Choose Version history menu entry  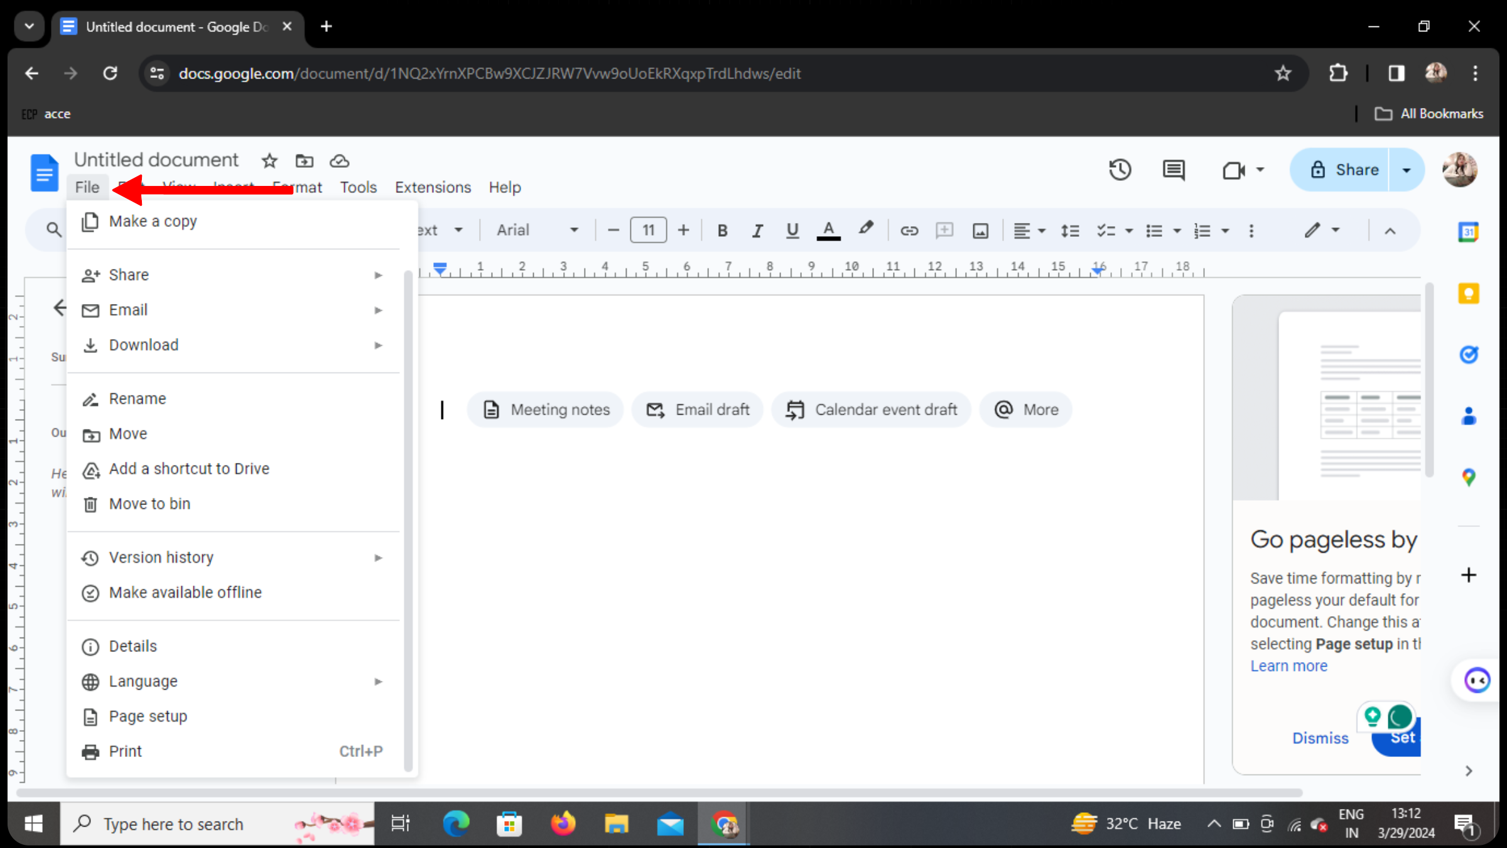(x=233, y=557)
